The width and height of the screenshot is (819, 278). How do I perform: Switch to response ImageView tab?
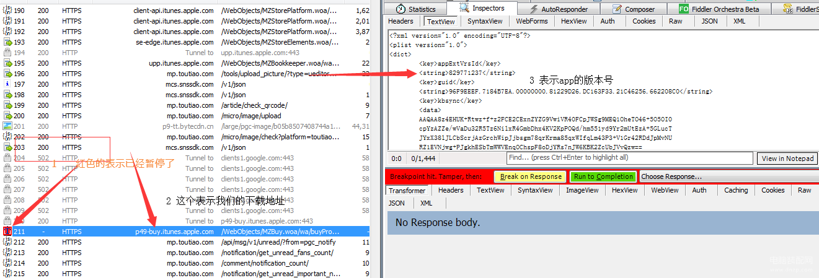click(x=582, y=190)
